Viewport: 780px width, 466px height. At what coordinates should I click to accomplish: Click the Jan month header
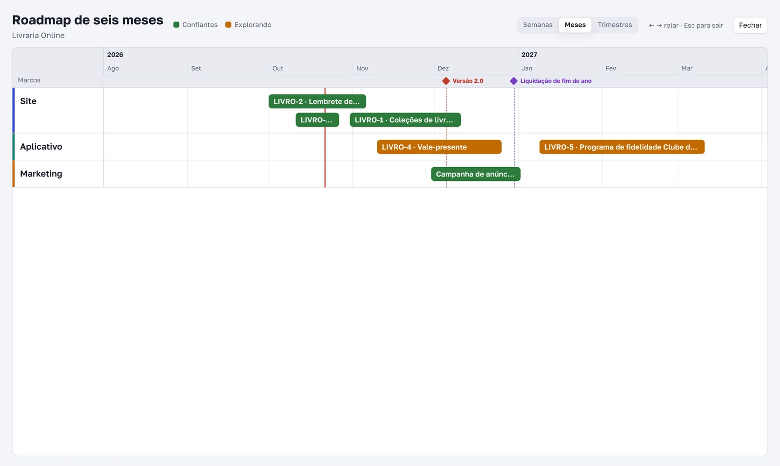(x=527, y=68)
